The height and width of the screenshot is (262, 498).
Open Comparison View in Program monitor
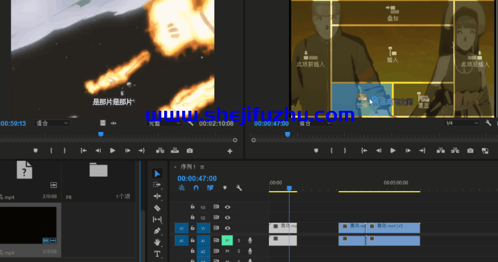click(485, 151)
